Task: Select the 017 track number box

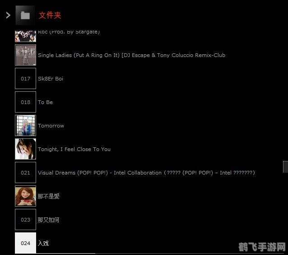Action: 25,79
